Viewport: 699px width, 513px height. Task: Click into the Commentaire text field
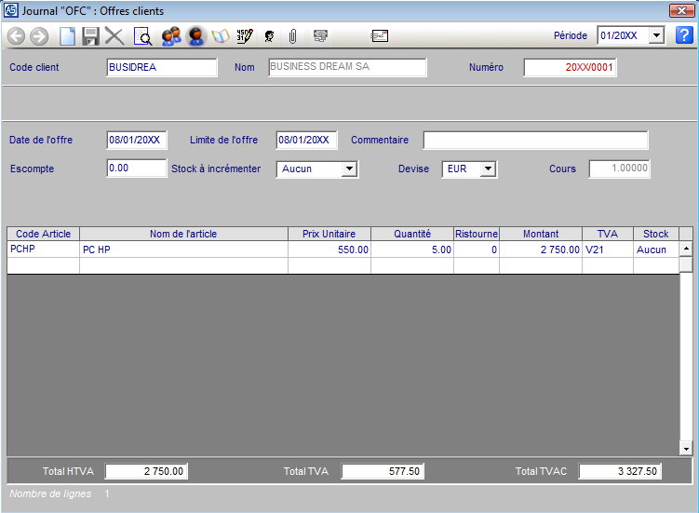[535, 141]
